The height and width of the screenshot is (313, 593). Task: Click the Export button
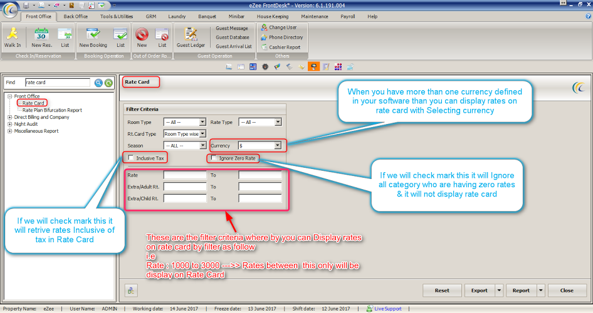click(x=480, y=290)
